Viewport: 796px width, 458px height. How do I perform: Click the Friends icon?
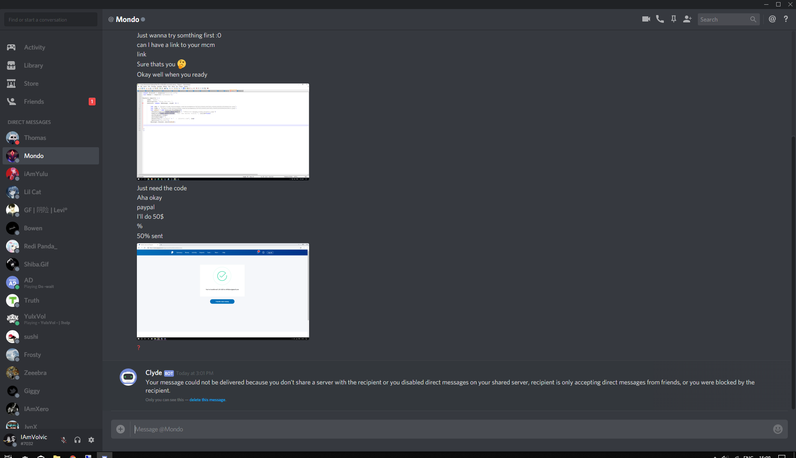pos(11,102)
